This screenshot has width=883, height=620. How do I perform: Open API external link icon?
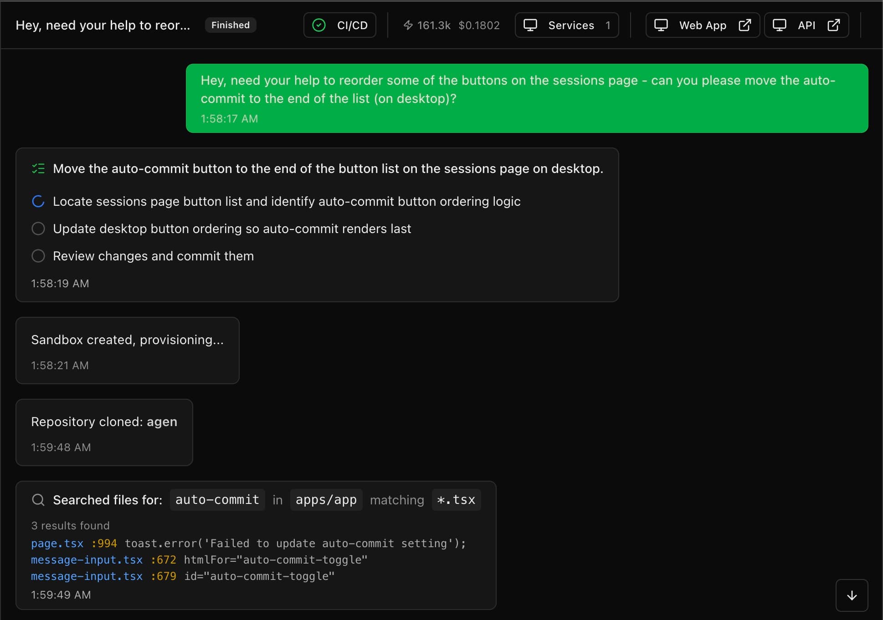click(833, 25)
